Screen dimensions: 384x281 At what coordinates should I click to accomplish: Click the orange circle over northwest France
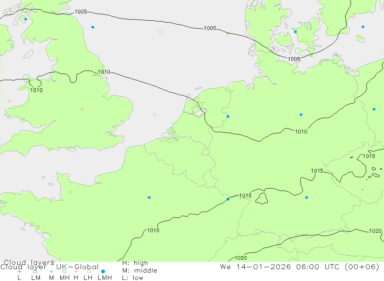pyautogui.click(x=71, y=192)
